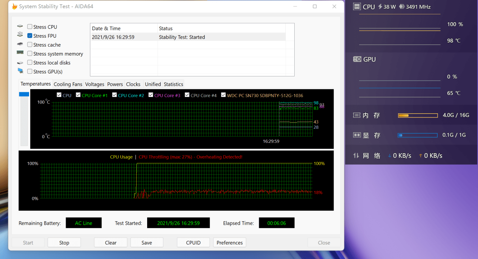This screenshot has width=478, height=259.
Task: Uncheck WDC PC SN730 drive temperature
Action: tap(223, 95)
